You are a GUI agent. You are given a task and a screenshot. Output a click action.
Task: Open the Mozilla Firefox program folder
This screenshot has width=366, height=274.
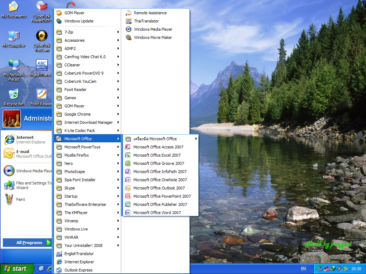[88, 155]
